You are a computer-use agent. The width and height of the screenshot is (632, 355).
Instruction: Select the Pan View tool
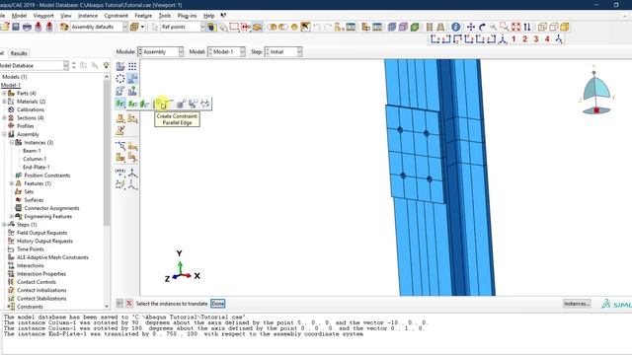tap(470, 27)
